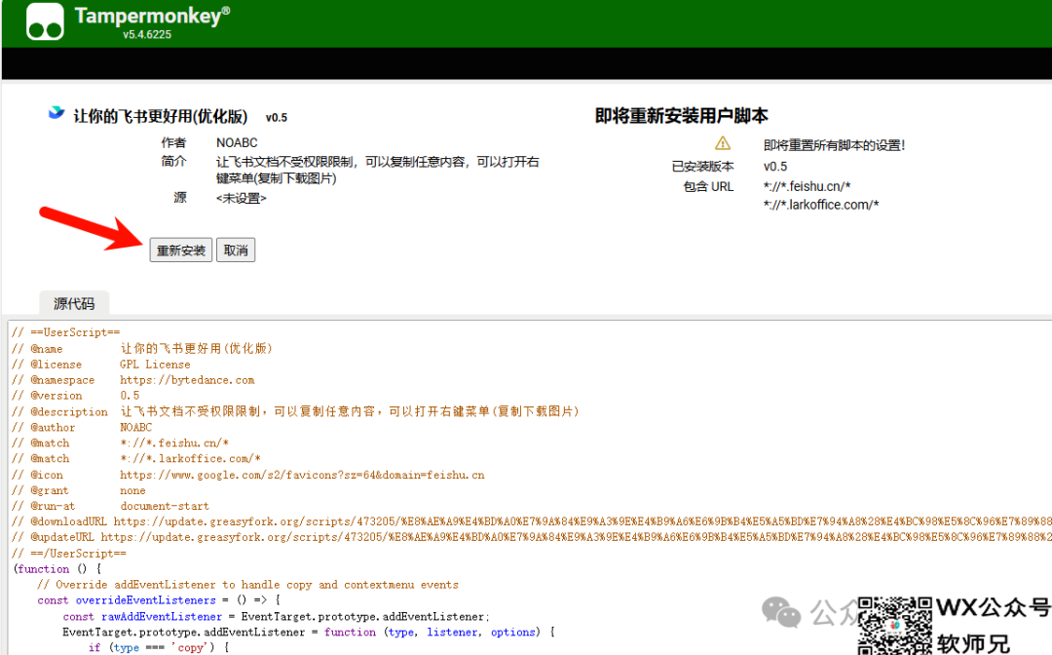Click the @icon google favicons URL line
The width and height of the screenshot is (1052, 655).
point(248,475)
